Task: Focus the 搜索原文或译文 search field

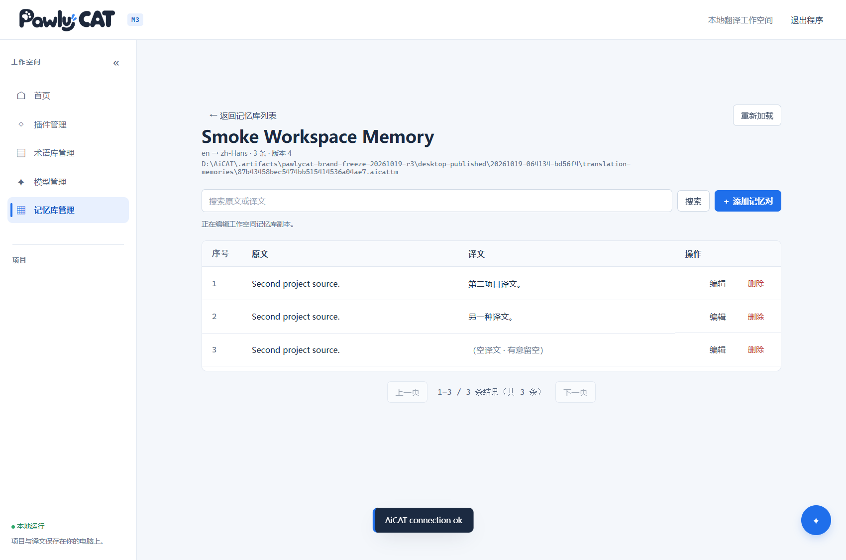Action: (436, 201)
